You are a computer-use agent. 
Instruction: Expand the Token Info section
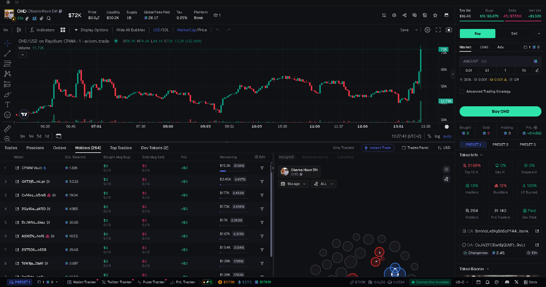pos(471,155)
